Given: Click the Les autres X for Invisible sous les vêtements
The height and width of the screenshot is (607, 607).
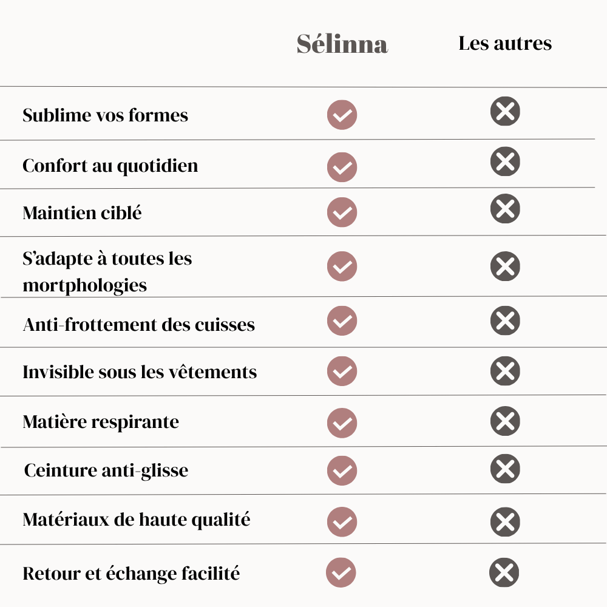Looking at the screenshot, I should pyautogui.click(x=505, y=371).
